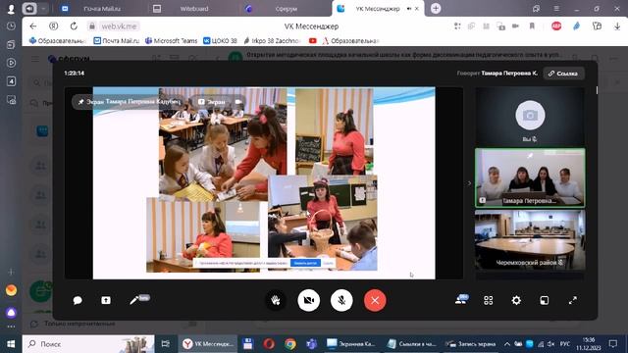Raise hand in the call
This screenshot has width=628, height=353.
(276, 300)
